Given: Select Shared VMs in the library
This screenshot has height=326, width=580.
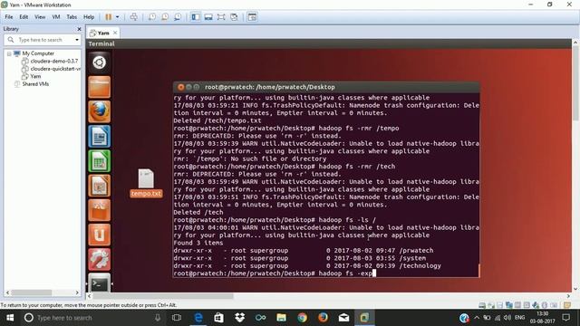Looking at the screenshot, I should tap(35, 84).
